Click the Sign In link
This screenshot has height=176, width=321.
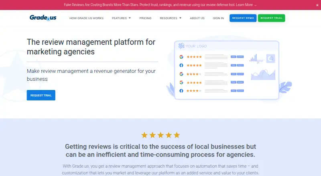point(218,18)
